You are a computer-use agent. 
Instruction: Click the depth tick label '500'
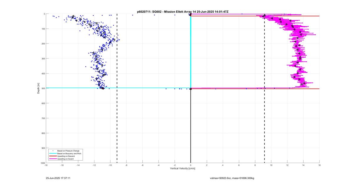(x=43, y=88)
